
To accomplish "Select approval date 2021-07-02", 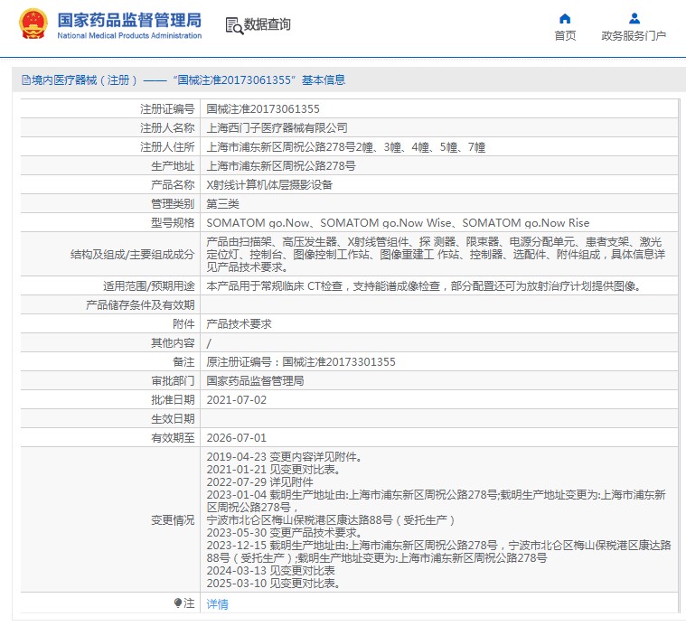I will (x=236, y=400).
